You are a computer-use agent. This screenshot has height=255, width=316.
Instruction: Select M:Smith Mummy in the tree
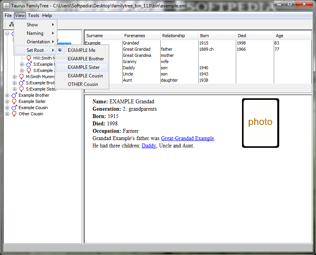pyautogui.click(x=40, y=77)
